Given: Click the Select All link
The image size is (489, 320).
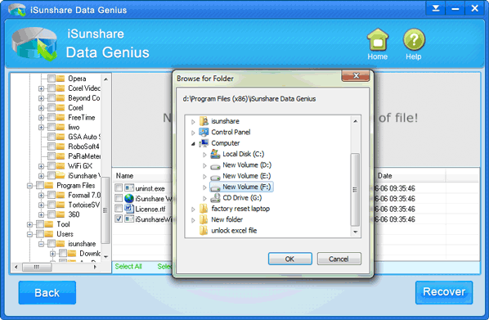Looking at the screenshot, I should pyautogui.click(x=128, y=266).
